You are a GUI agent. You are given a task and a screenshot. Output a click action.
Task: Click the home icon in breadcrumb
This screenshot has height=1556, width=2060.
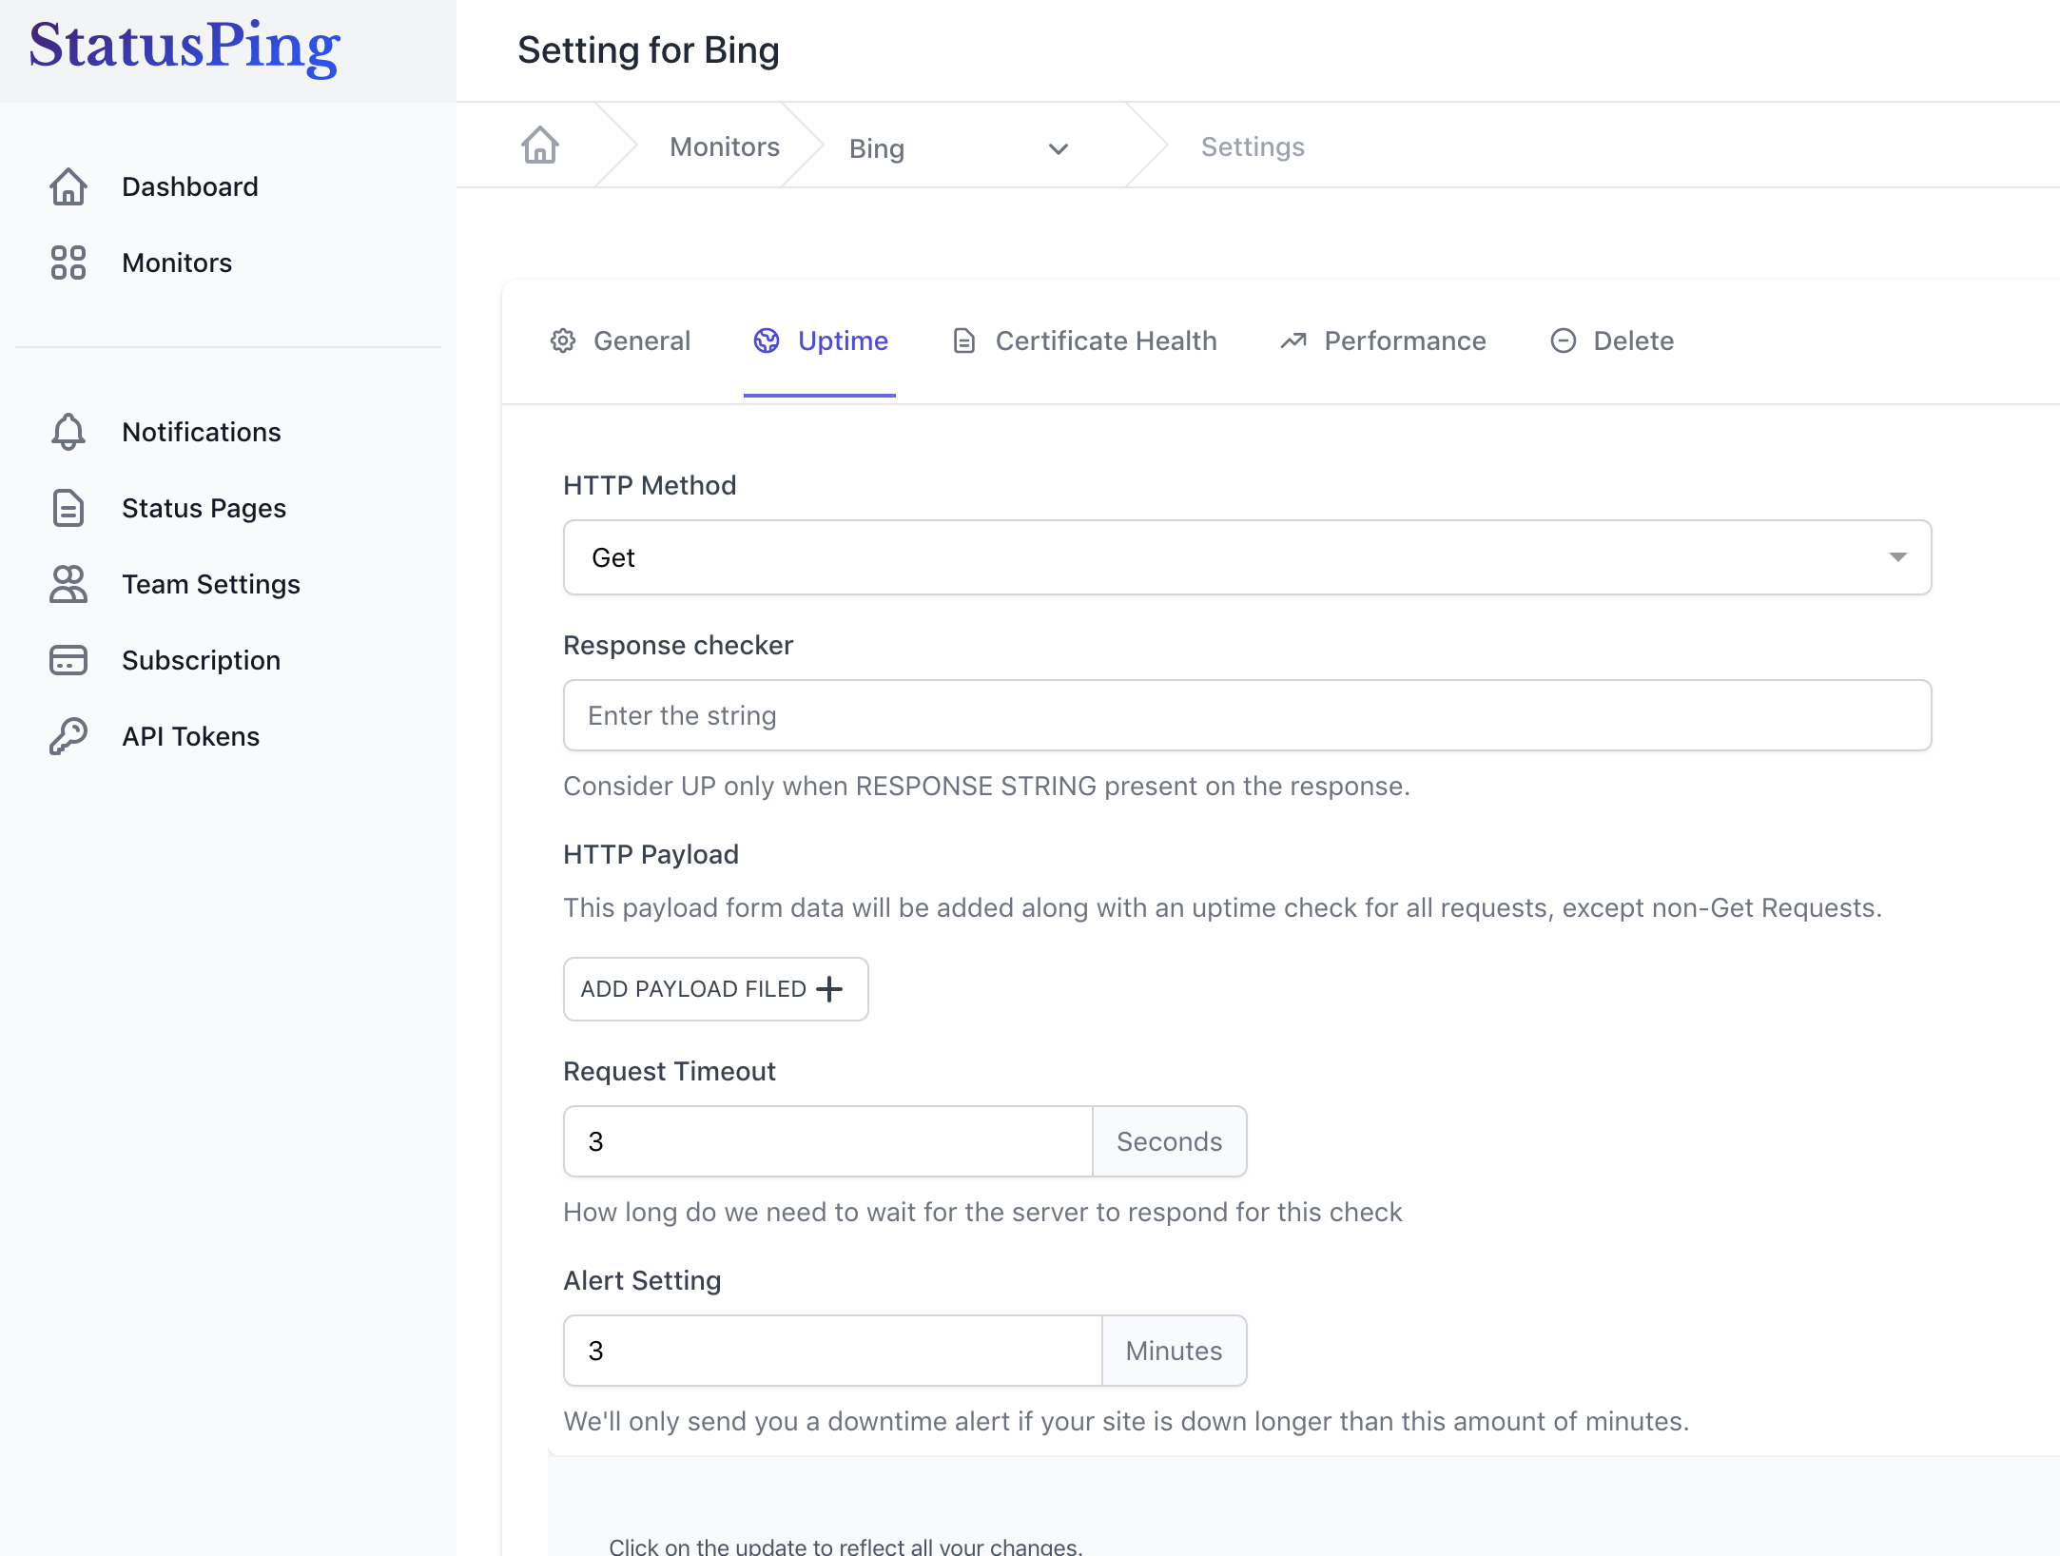click(539, 146)
